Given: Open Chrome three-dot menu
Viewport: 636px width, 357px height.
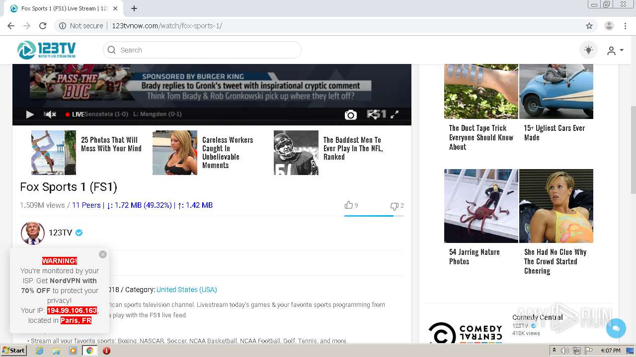Looking at the screenshot, I should (x=625, y=26).
